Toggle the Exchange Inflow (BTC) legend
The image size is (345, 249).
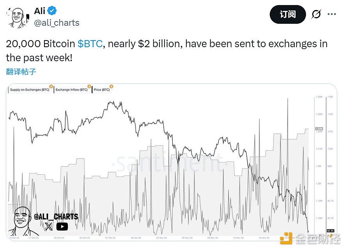pyautogui.click(x=71, y=90)
